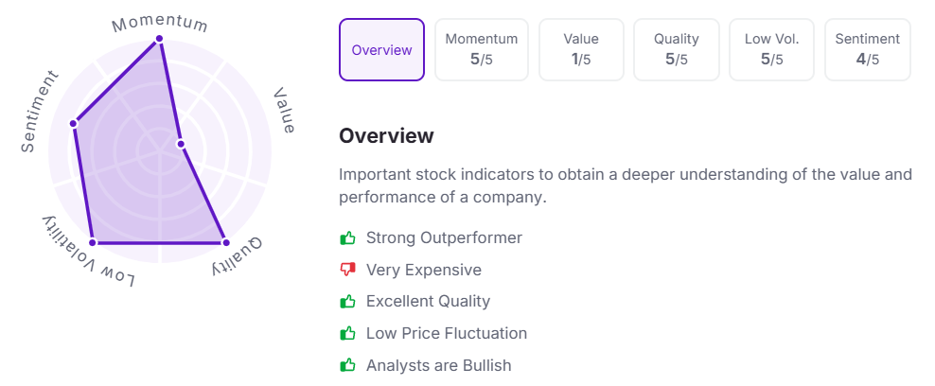Click the Sentiment point on radar chart
The height and width of the screenshot is (386, 935).
(74, 124)
